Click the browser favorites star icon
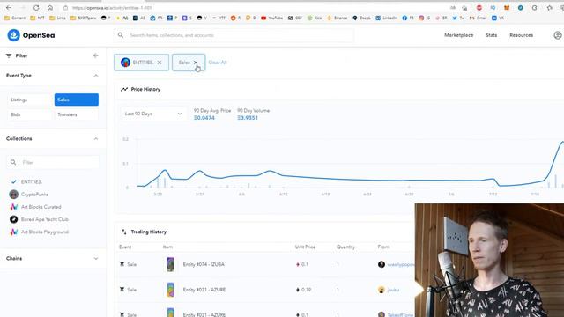Image resolution: width=564 pixels, height=317 pixels. pyautogui.click(x=549, y=8)
